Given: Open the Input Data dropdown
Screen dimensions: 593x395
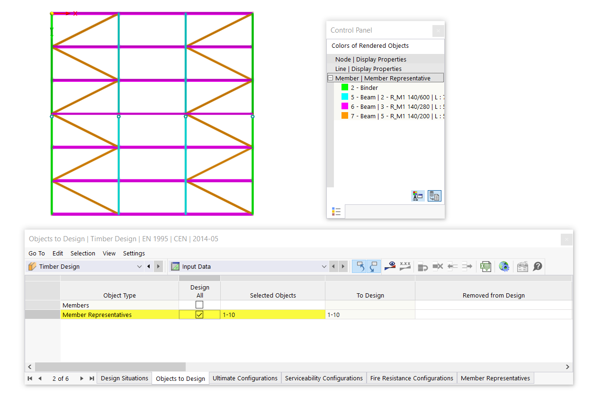Looking at the screenshot, I should [324, 267].
